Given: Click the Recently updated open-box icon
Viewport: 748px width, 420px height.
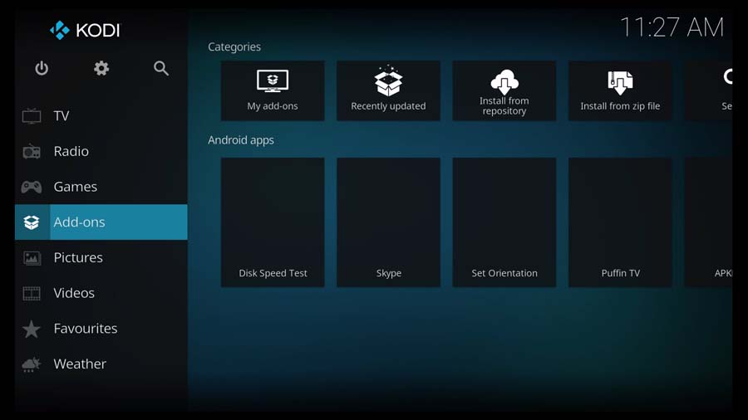Looking at the screenshot, I should (x=388, y=81).
